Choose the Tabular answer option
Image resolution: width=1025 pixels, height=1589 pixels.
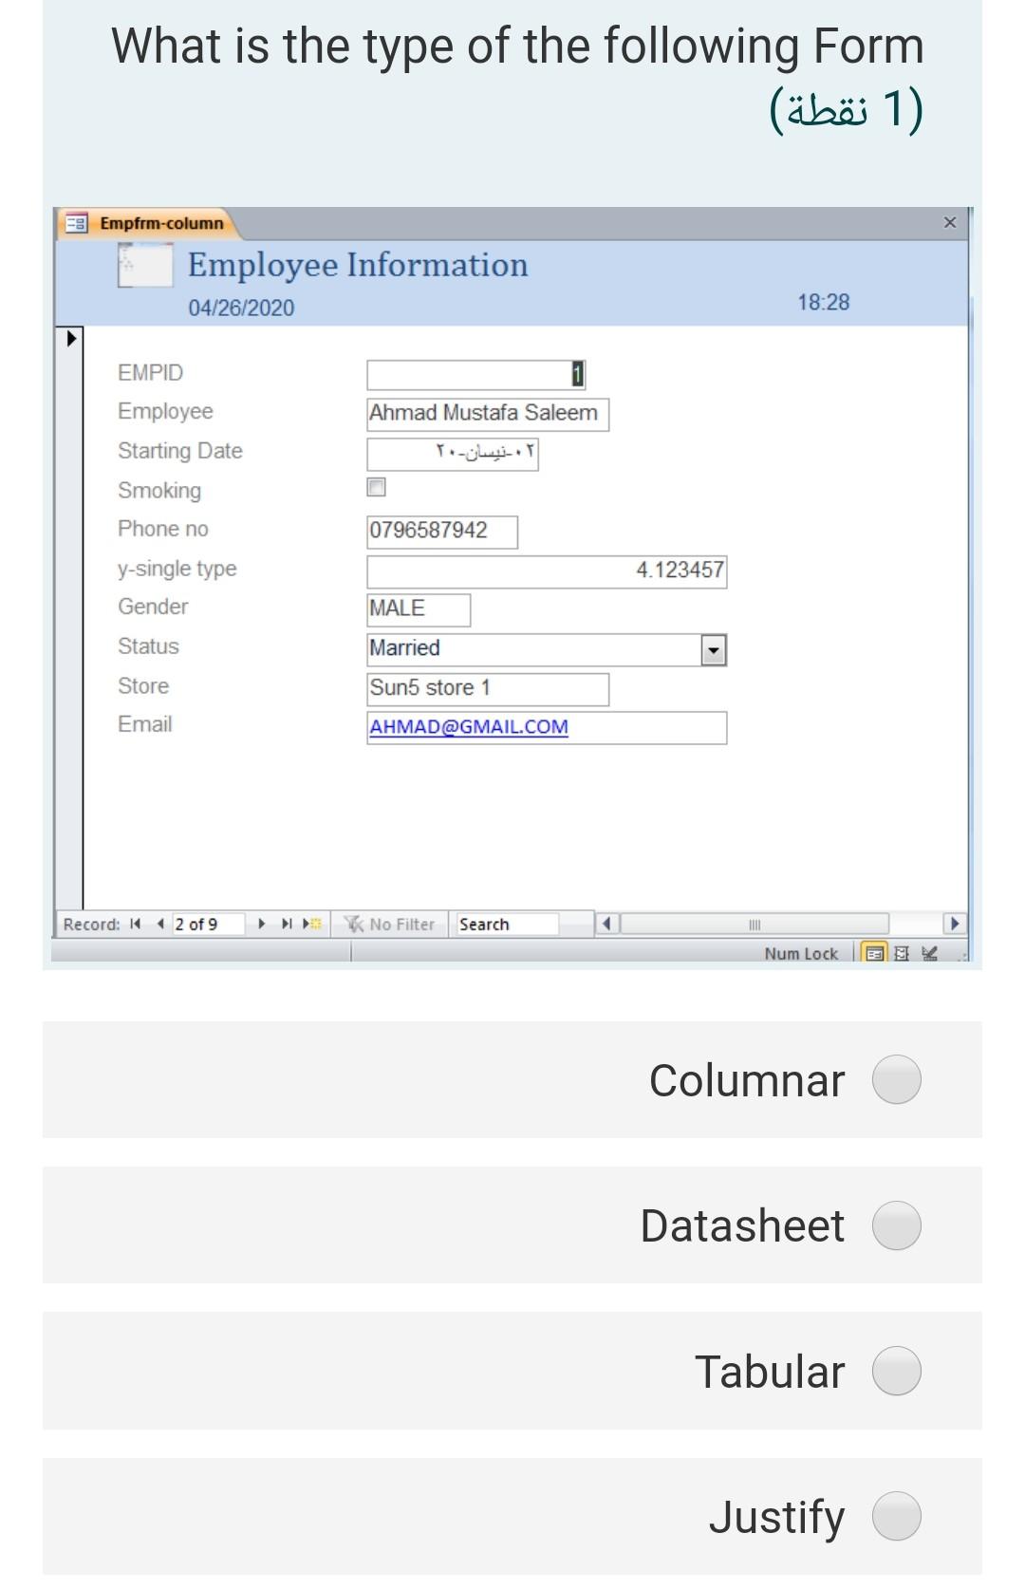coord(897,1372)
